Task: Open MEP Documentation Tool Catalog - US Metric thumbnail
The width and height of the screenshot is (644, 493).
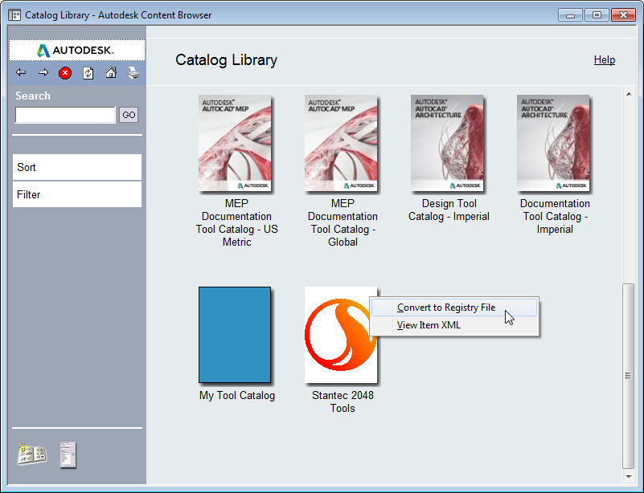Action: (235, 143)
